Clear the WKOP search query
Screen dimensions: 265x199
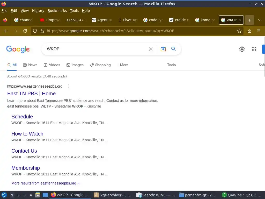coord(150,49)
